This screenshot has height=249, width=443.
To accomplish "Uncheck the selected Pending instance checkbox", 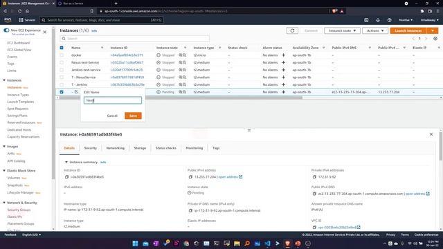I will (x=62, y=92).
